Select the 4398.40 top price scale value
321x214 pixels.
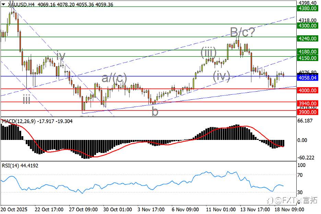click(x=308, y=3)
